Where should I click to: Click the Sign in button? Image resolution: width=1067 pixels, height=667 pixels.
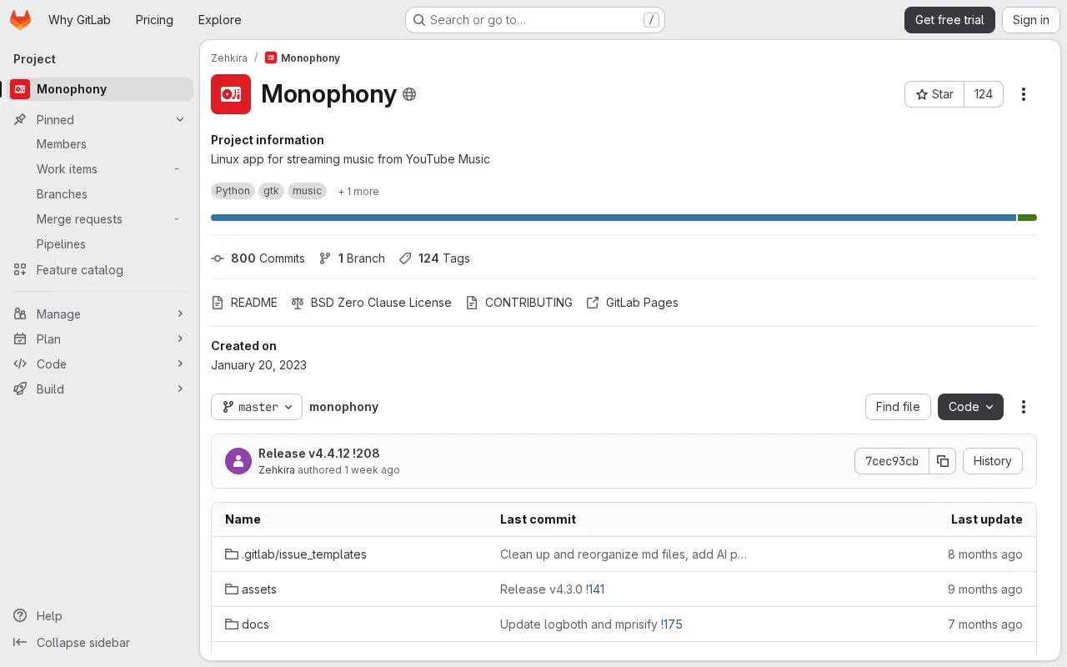(1031, 20)
